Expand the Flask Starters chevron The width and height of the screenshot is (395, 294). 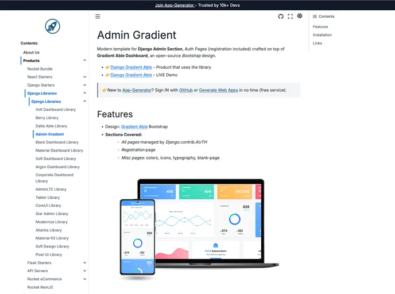(84, 263)
